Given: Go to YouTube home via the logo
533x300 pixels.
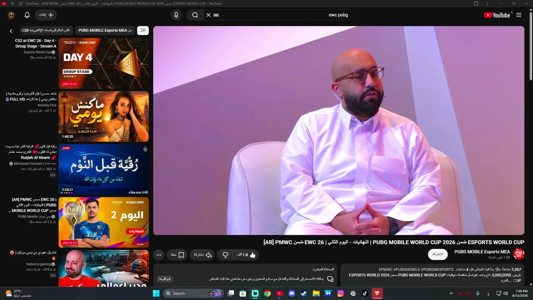Looking at the screenshot, I should [x=497, y=15].
